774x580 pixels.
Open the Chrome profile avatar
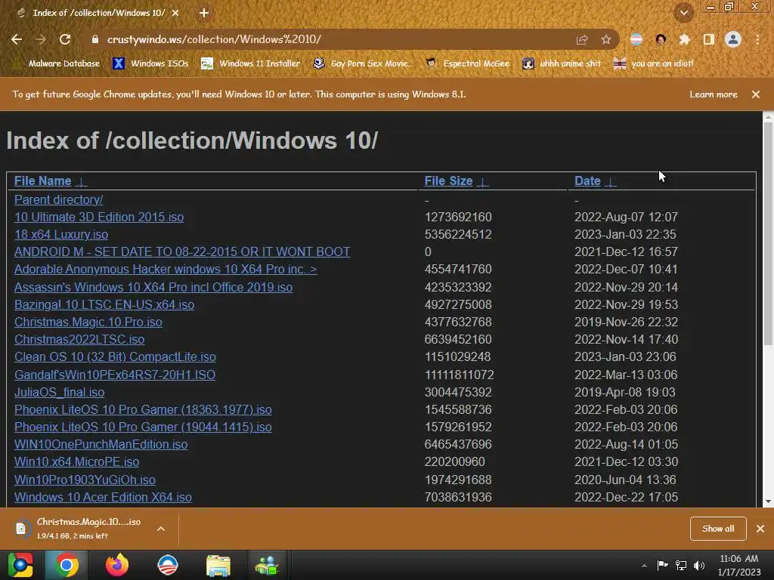pos(733,39)
